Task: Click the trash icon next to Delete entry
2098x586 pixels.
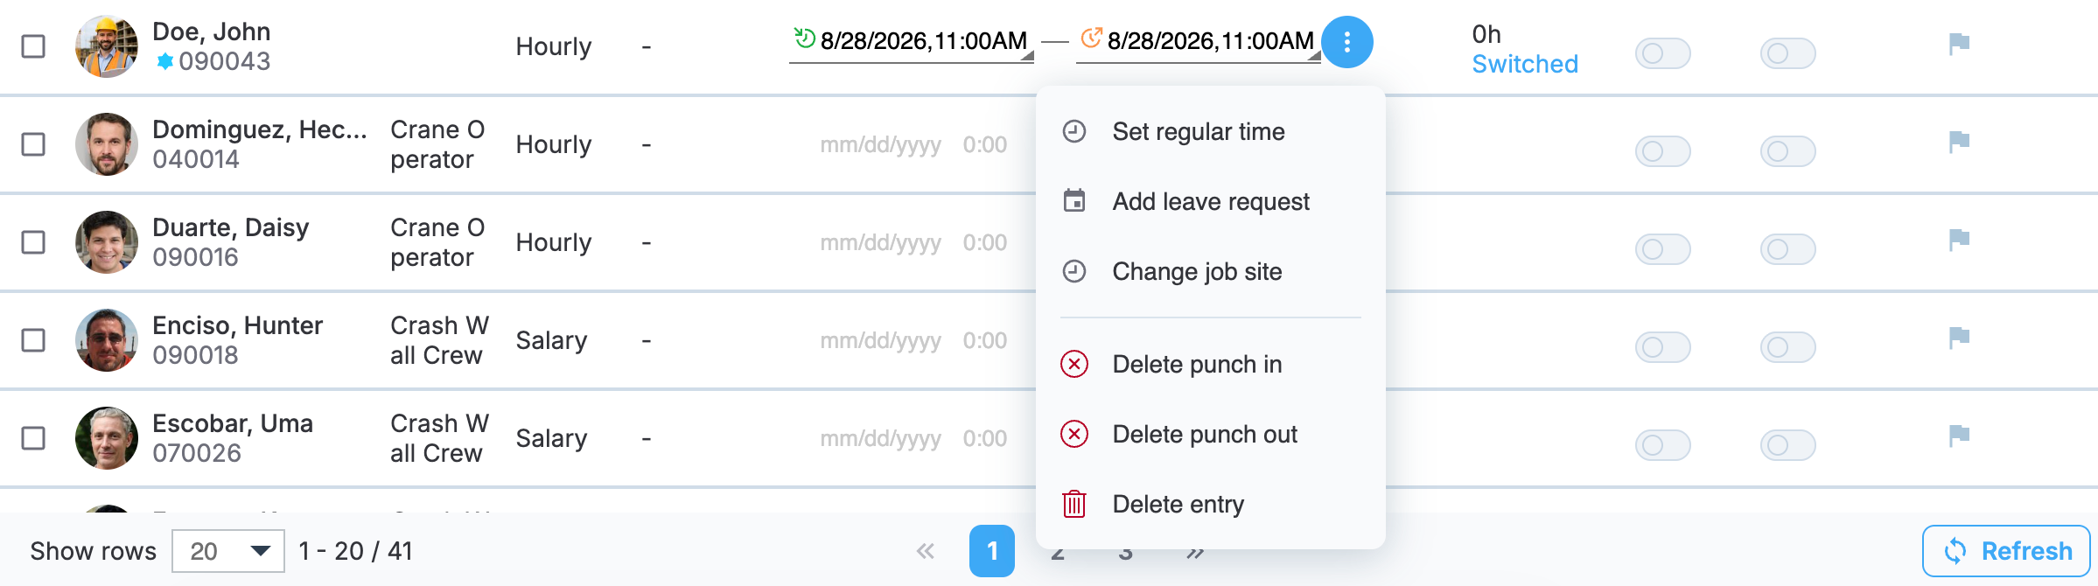Action: coord(1074,505)
